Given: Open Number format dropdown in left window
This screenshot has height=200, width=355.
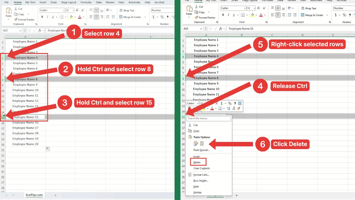Looking at the screenshot, I should point(163,10).
